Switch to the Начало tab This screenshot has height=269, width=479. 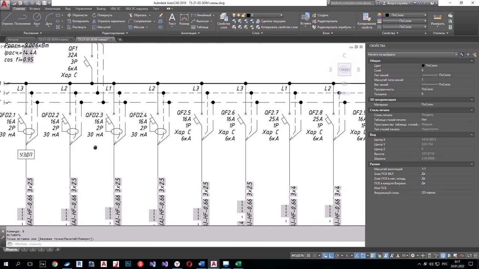tap(13, 40)
